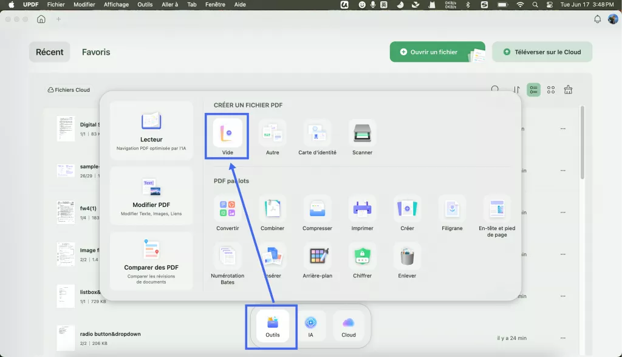Click Téléverser sur le Cloud button
Viewport: 622px width, 357px height.
tap(542, 52)
